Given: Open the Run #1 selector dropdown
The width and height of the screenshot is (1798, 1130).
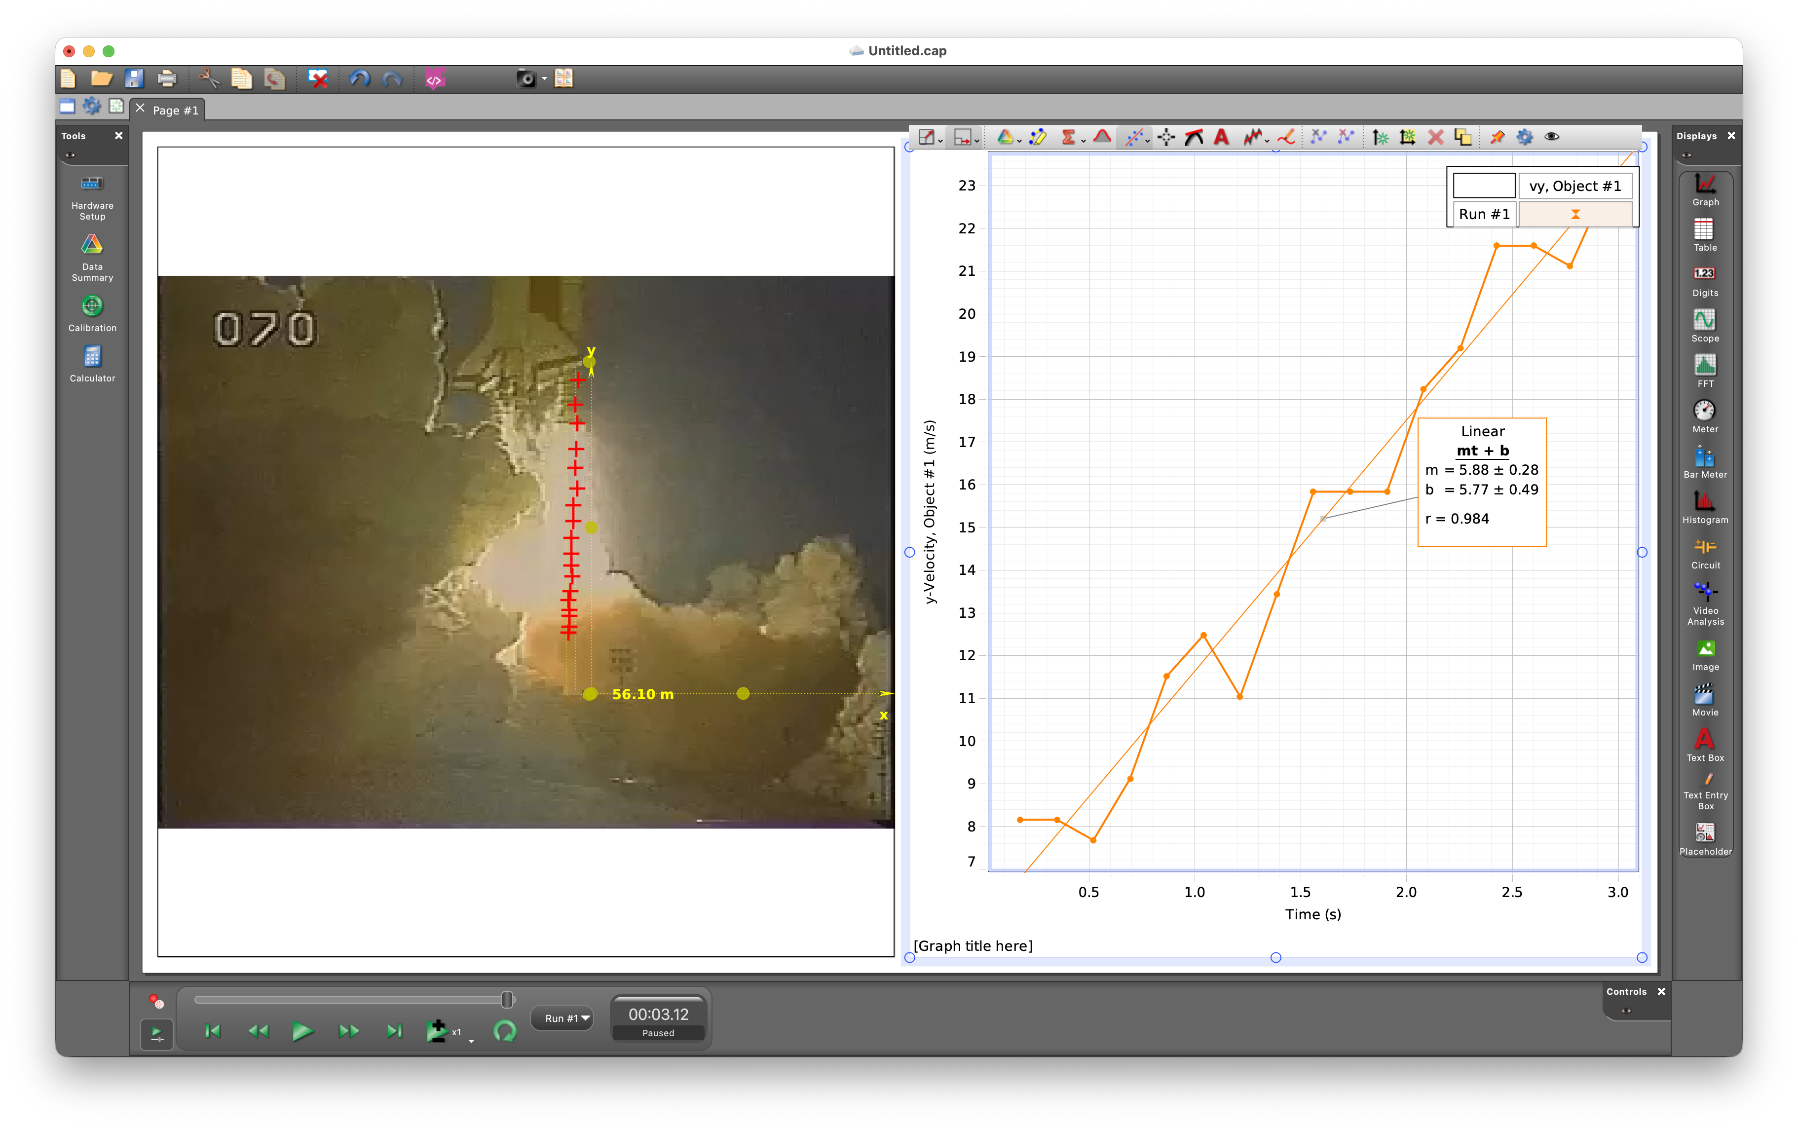Looking at the screenshot, I should 562,1018.
